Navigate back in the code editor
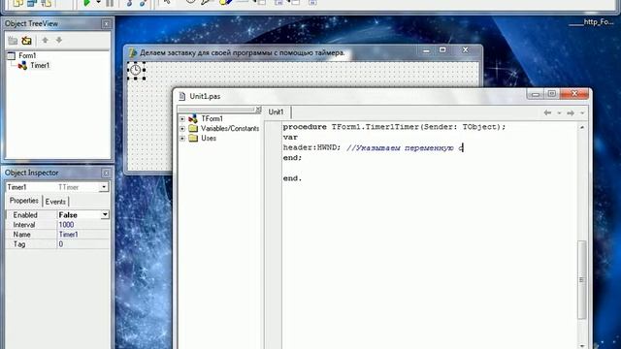 pyautogui.click(x=547, y=113)
